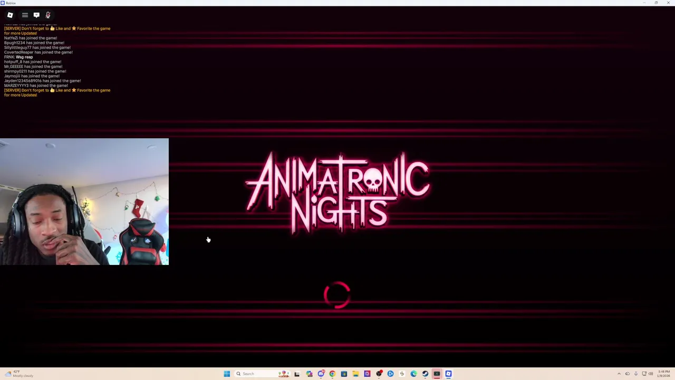Open the weather widget on the taskbar

(18, 374)
